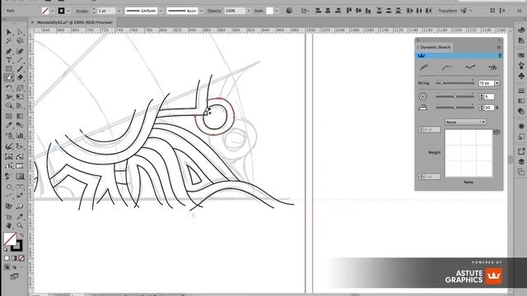Select the Rotate tool

tap(9, 88)
